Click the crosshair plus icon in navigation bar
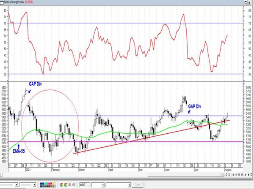This screenshot has width=254, height=189. 236,175
